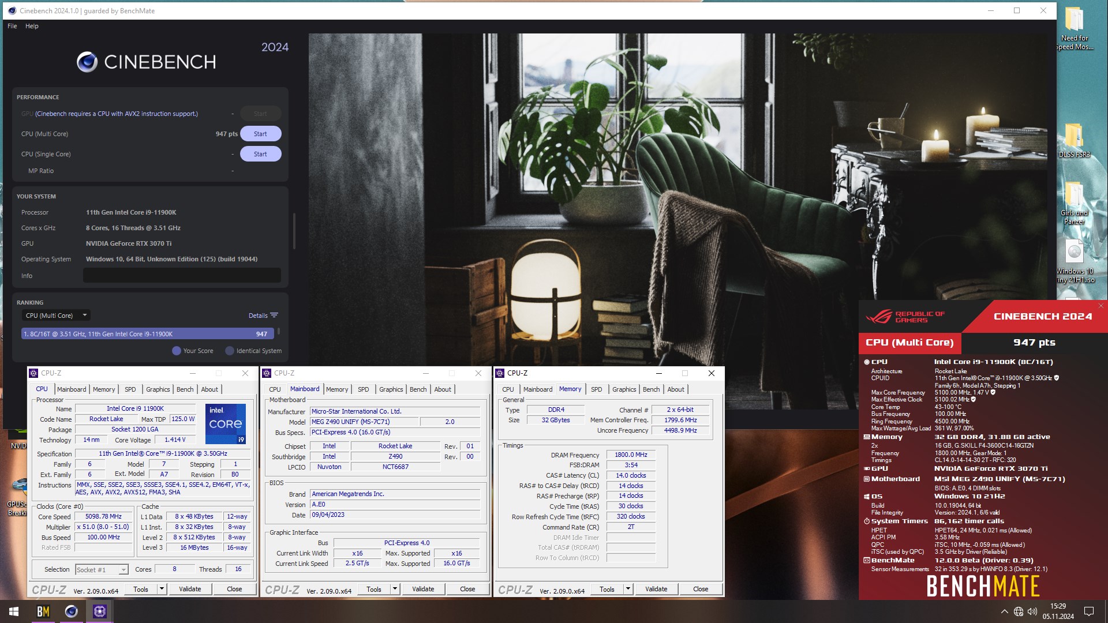Click the Republic of Gamers logo

[x=906, y=317]
